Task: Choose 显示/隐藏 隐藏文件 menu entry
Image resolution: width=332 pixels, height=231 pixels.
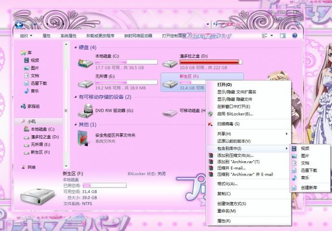Action: 249,99
